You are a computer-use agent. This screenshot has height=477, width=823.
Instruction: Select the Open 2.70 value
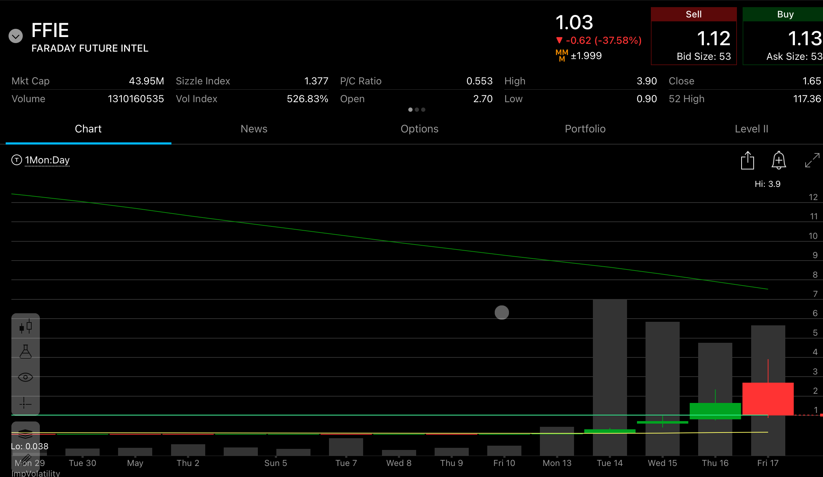(x=483, y=99)
